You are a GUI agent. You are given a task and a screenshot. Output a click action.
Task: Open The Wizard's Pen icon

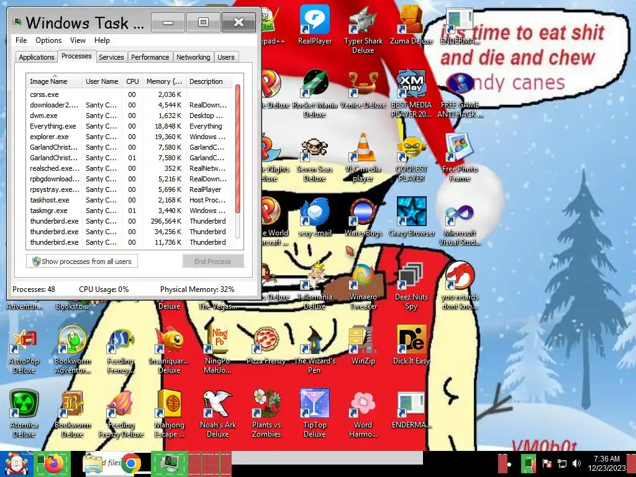pos(315,350)
